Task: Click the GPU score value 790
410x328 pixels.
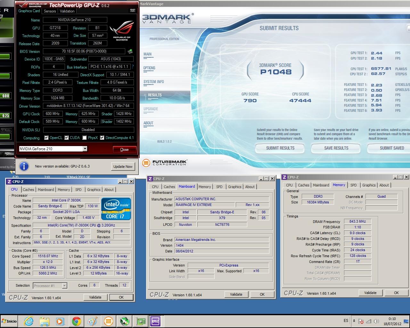Action: [250, 101]
